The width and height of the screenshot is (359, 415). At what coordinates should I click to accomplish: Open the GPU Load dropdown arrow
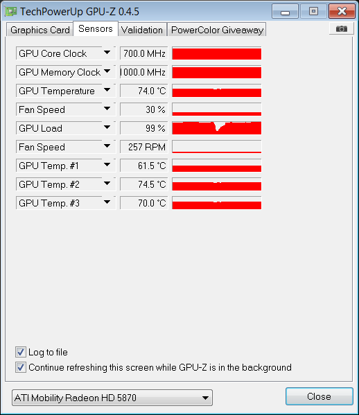pyautogui.click(x=107, y=127)
